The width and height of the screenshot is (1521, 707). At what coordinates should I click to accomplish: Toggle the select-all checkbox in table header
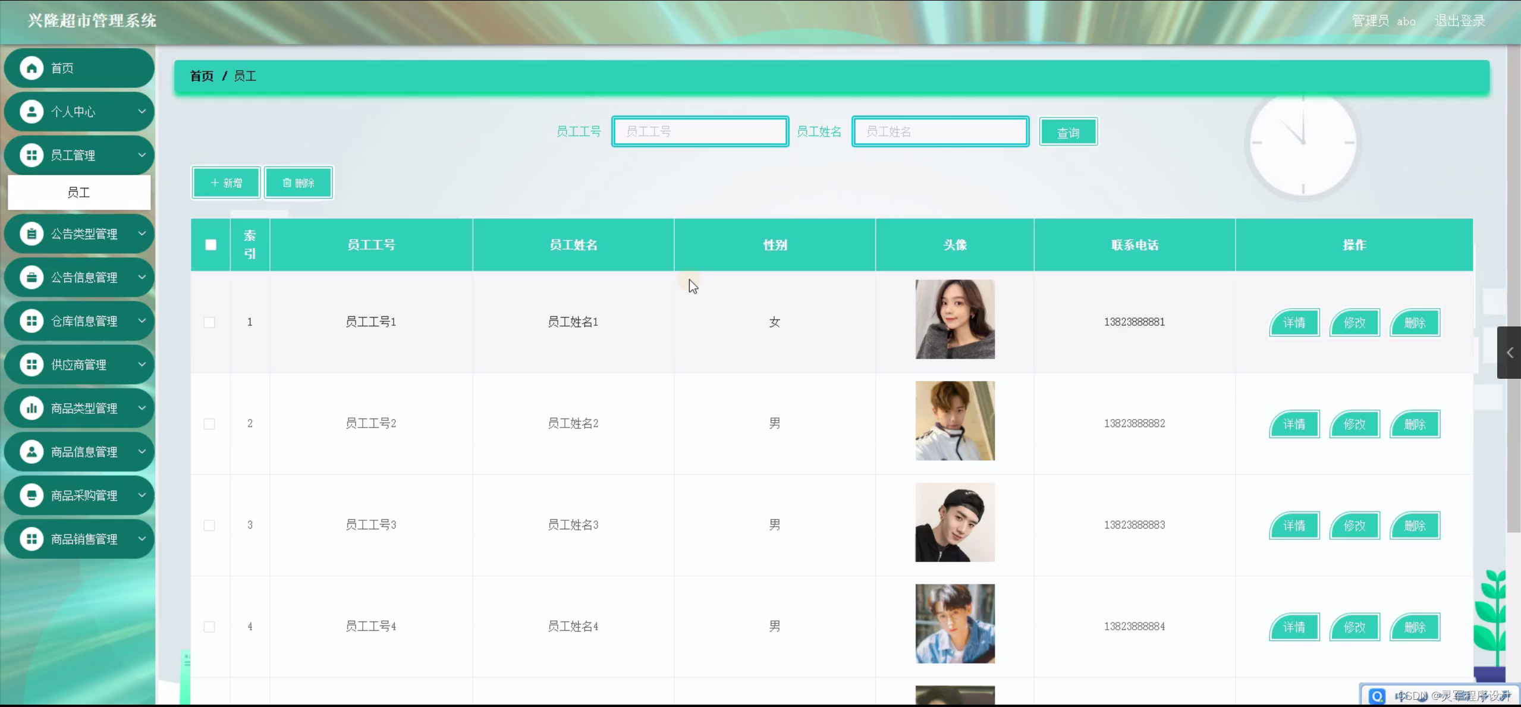pyautogui.click(x=210, y=245)
